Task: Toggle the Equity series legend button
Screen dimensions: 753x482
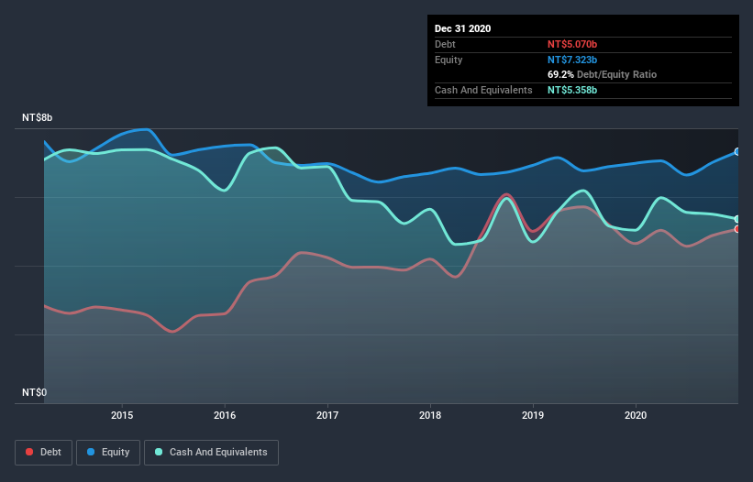Action: pyautogui.click(x=108, y=453)
